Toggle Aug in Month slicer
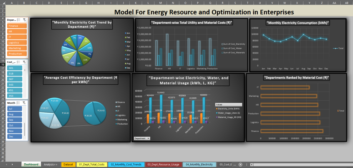353x168 pixels. pos(14,114)
